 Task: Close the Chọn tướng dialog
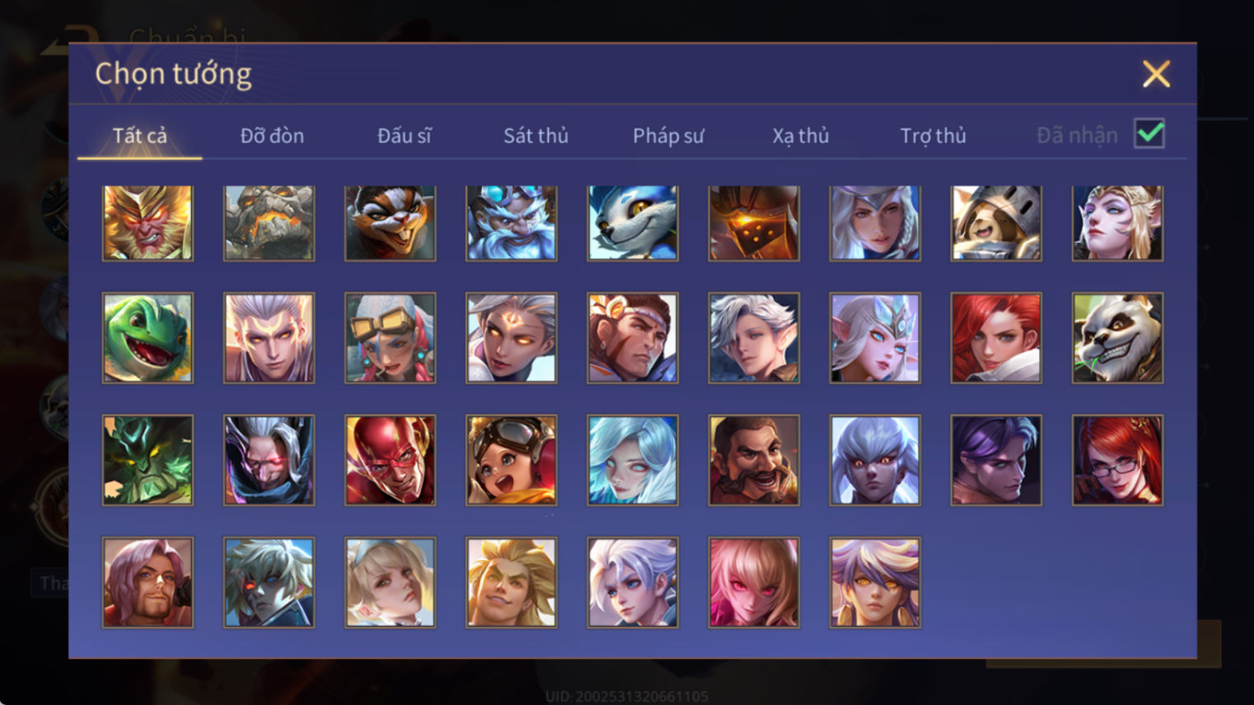pos(1156,74)
